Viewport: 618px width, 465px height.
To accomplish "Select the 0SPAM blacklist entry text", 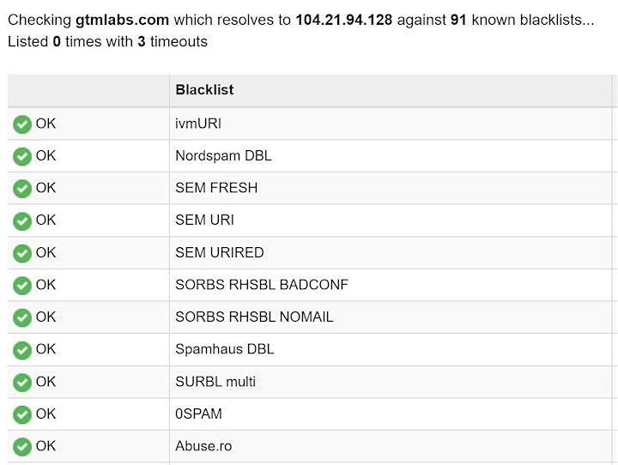I will pyautogui.click(x=198, y=414).
